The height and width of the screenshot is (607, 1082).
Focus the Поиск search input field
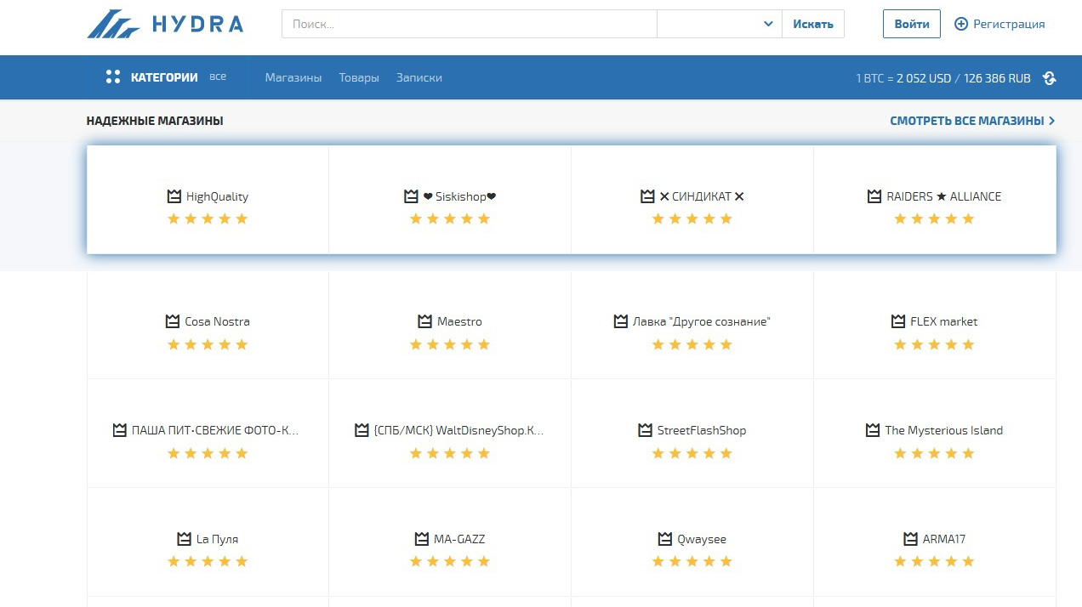click(469, 24)
